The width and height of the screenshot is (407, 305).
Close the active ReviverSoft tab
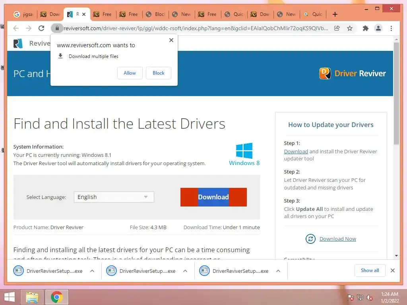[x=84, y=14]
